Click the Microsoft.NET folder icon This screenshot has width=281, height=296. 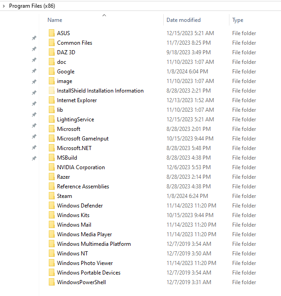[52, 148]
